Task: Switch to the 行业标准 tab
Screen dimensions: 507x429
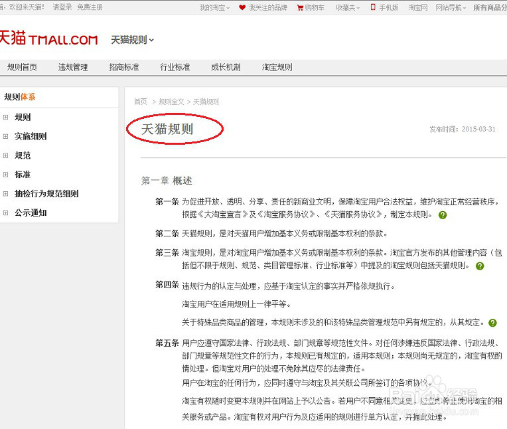Action: [x=175, y=67]
